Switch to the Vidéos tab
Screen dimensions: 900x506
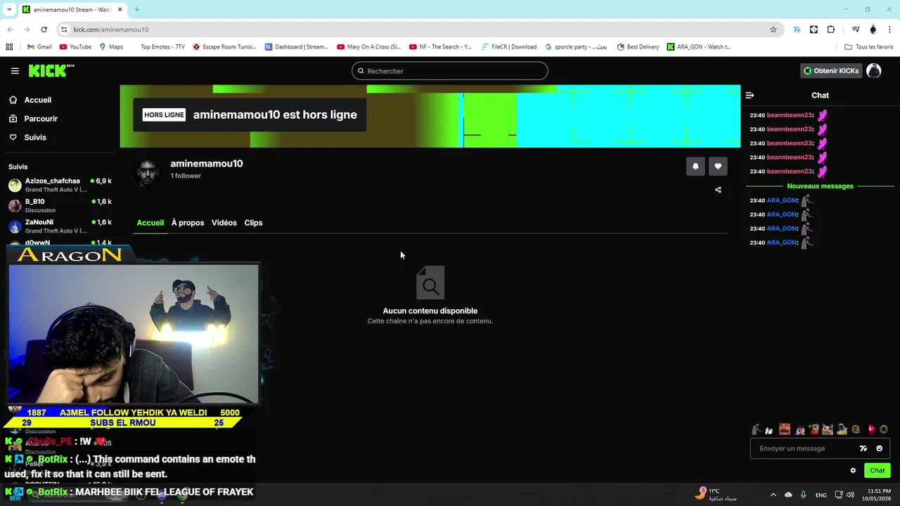[x=224, y=223]
